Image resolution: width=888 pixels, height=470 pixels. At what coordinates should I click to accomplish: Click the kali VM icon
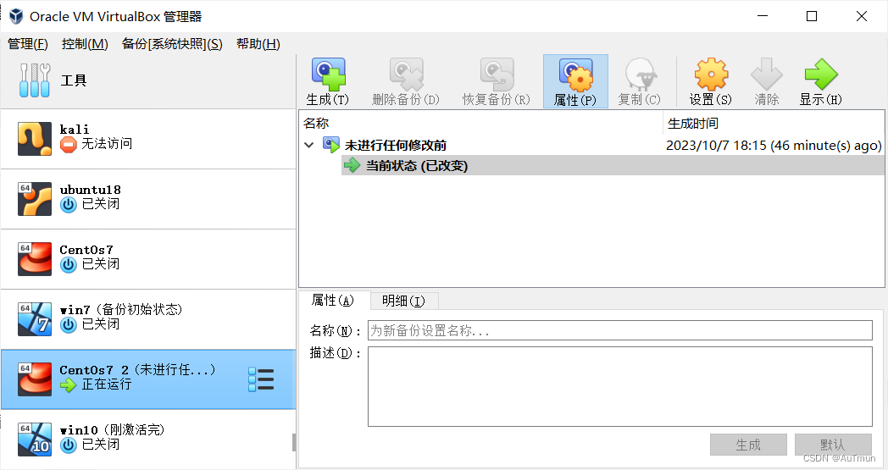tap(35, 139)
